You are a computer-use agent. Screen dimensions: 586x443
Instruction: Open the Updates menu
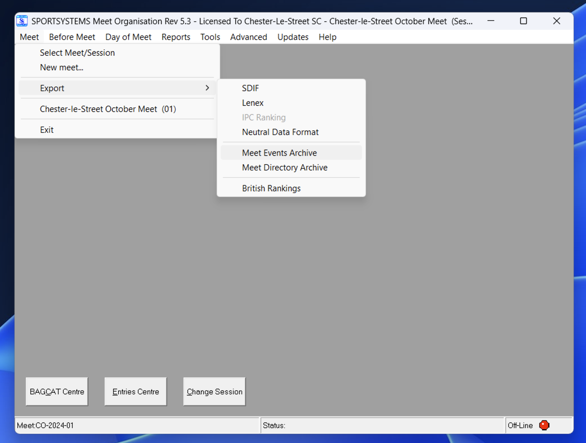point(293,37)
